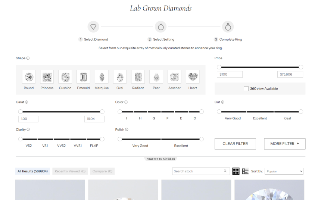Image resolution: width=318 pixels, height=200 pixels.
Task: Click the Select Setting step label
Action: (163, 39)
